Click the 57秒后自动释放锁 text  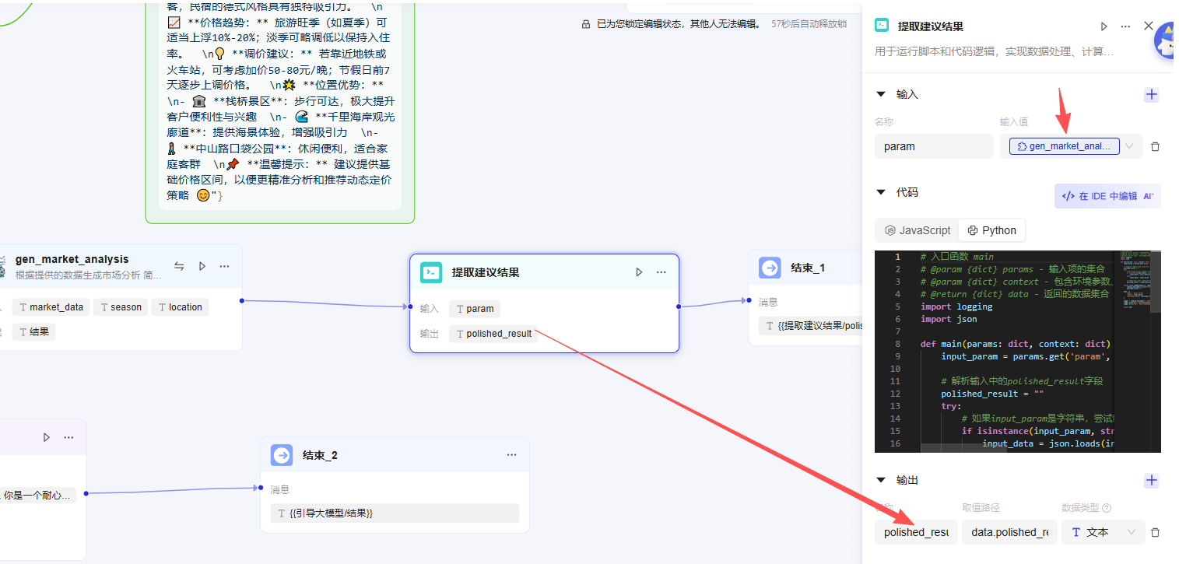coord(809,24)
